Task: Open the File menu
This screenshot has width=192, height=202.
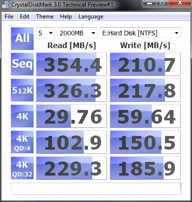Action: (9, 17)
